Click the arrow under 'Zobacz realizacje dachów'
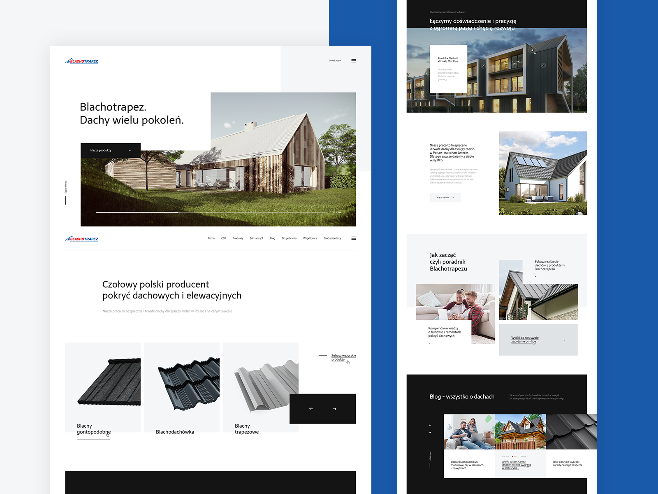Screen dimensions: 658x494 (535, 277)
